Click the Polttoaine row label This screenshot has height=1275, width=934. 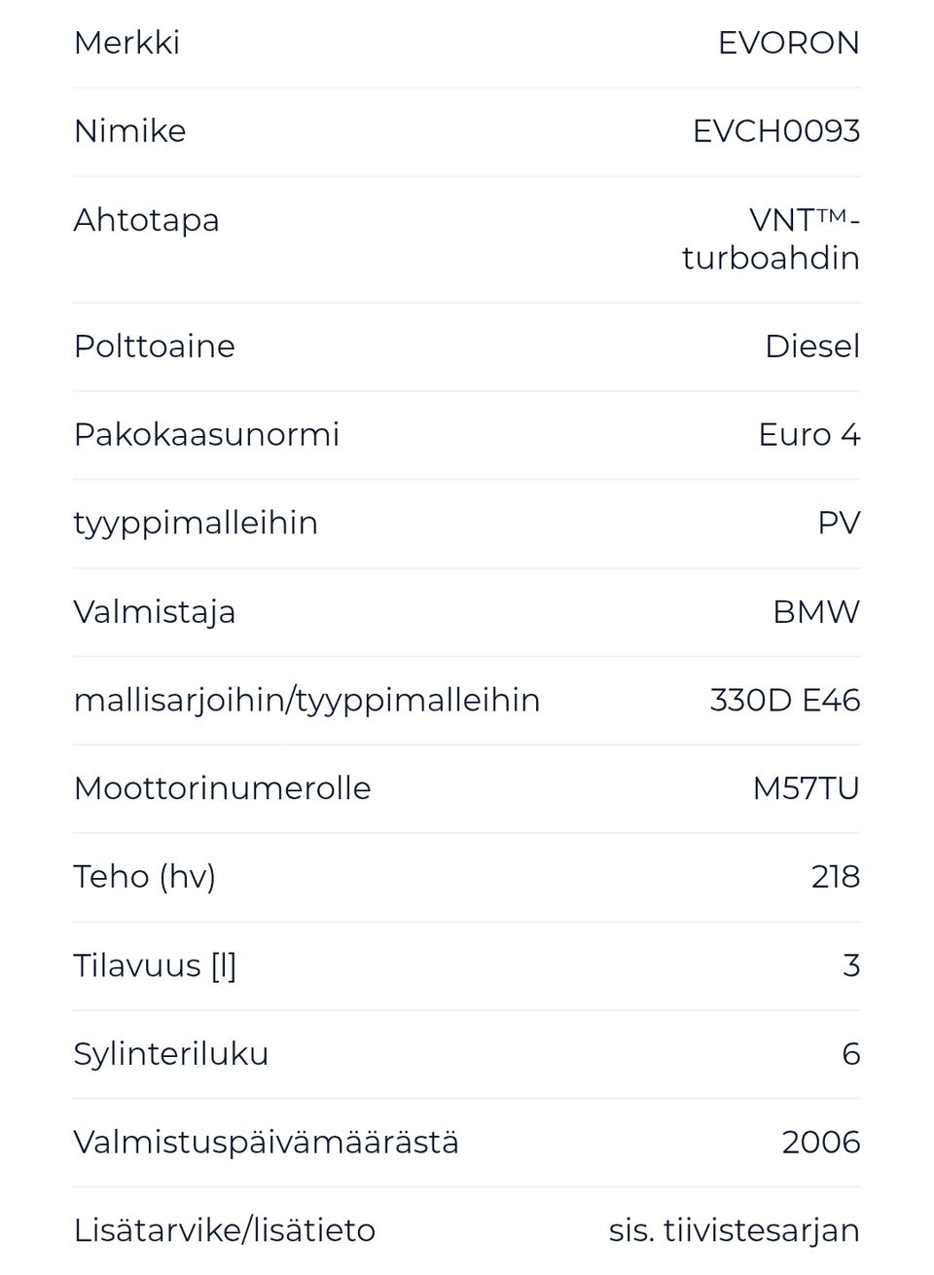point(155,346)
